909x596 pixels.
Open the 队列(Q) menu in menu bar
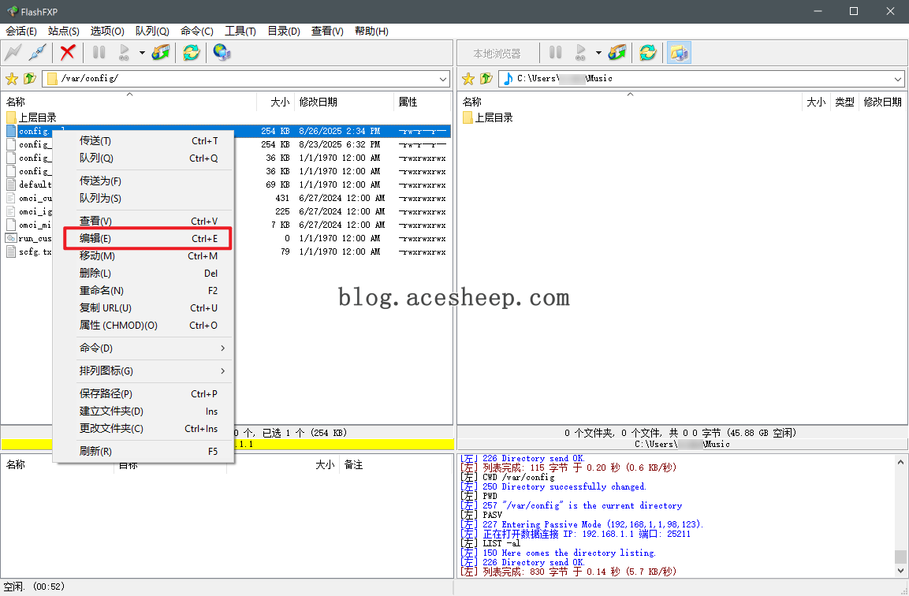tap(152, 32)
